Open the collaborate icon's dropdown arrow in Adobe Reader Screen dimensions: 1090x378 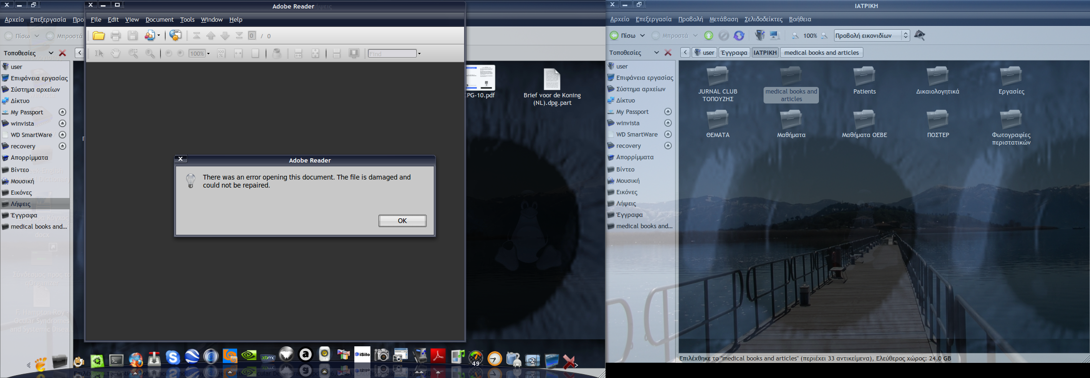click(x=158, y=35)
